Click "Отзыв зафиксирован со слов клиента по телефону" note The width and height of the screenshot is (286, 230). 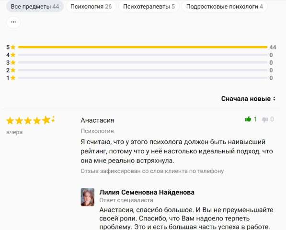point(152,171)
